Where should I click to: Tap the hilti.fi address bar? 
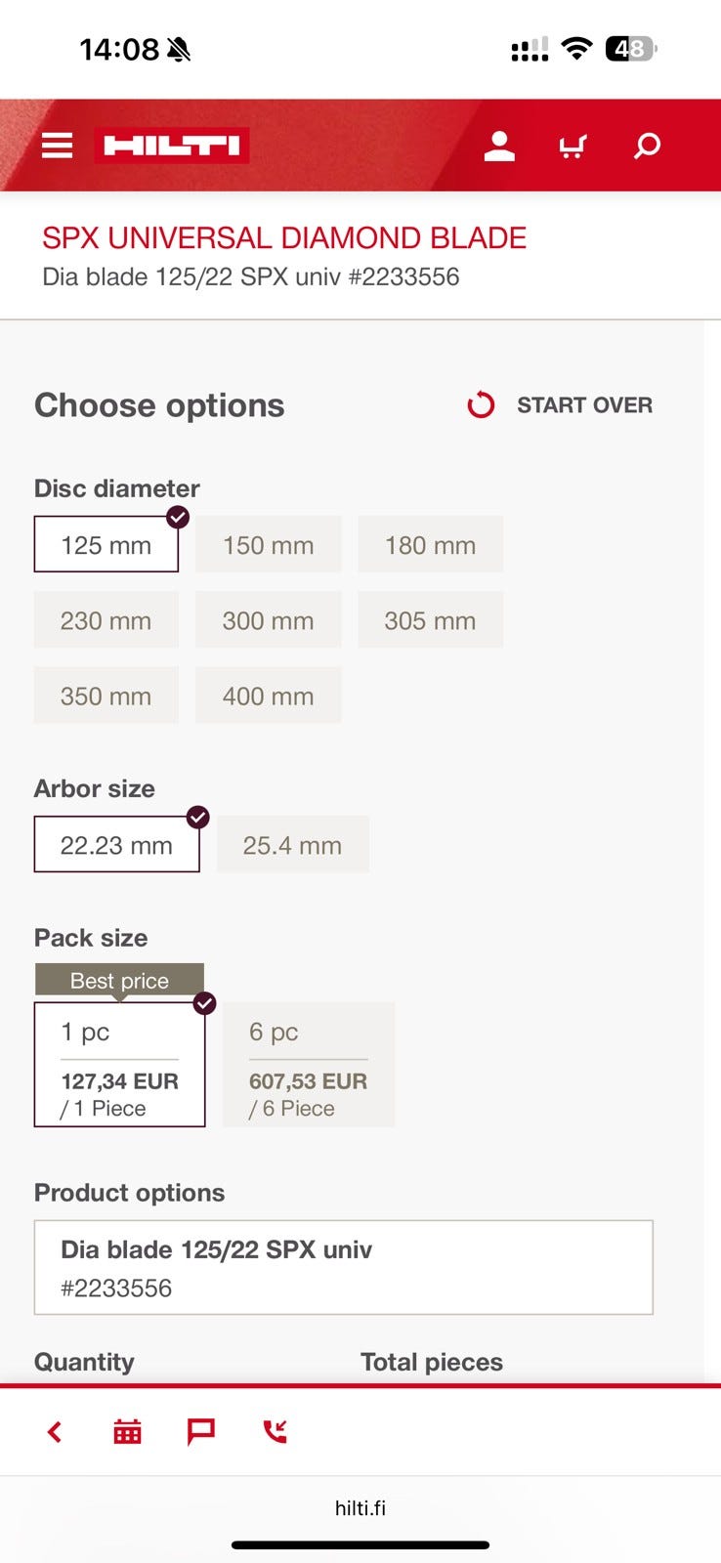click(x=360, y=1508)
